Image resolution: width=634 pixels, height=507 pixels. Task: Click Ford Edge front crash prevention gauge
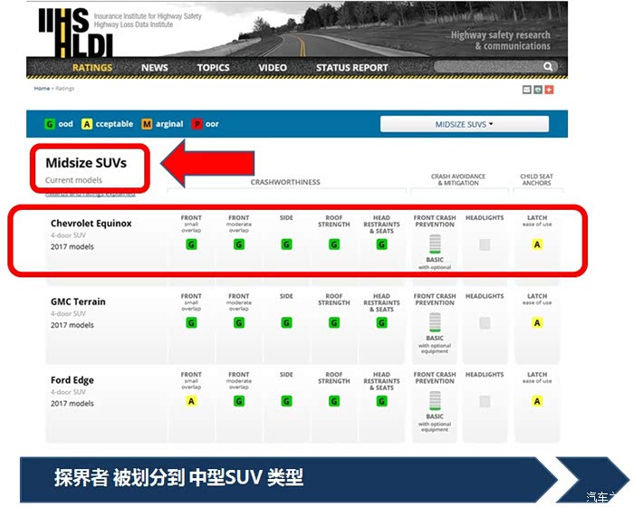pyautogui.click(x=435, y=401)
